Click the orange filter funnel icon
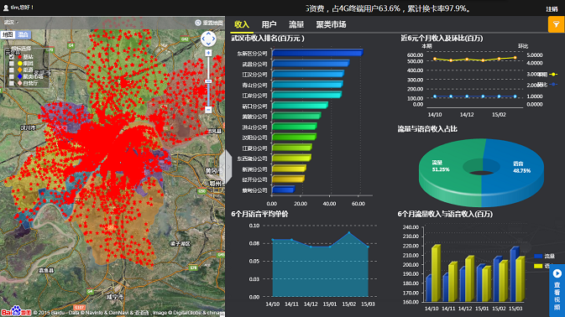The image size is (565, 317). pos(557,24)
